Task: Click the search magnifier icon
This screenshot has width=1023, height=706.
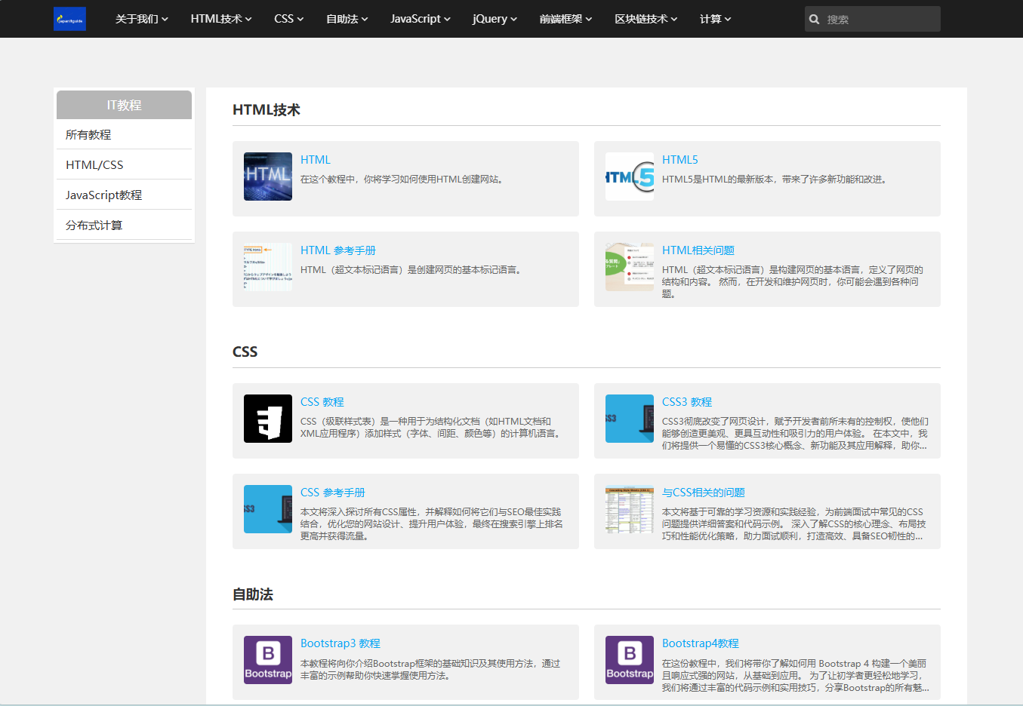Action: pyautogui.click(x=814, y=20)
